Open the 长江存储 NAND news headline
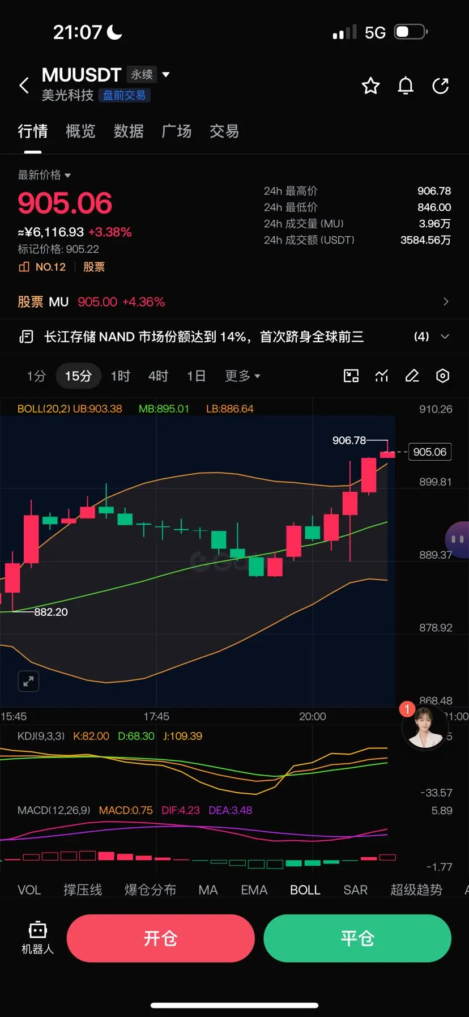Viewport: 469px width, 1017px height. click(204, 337)
